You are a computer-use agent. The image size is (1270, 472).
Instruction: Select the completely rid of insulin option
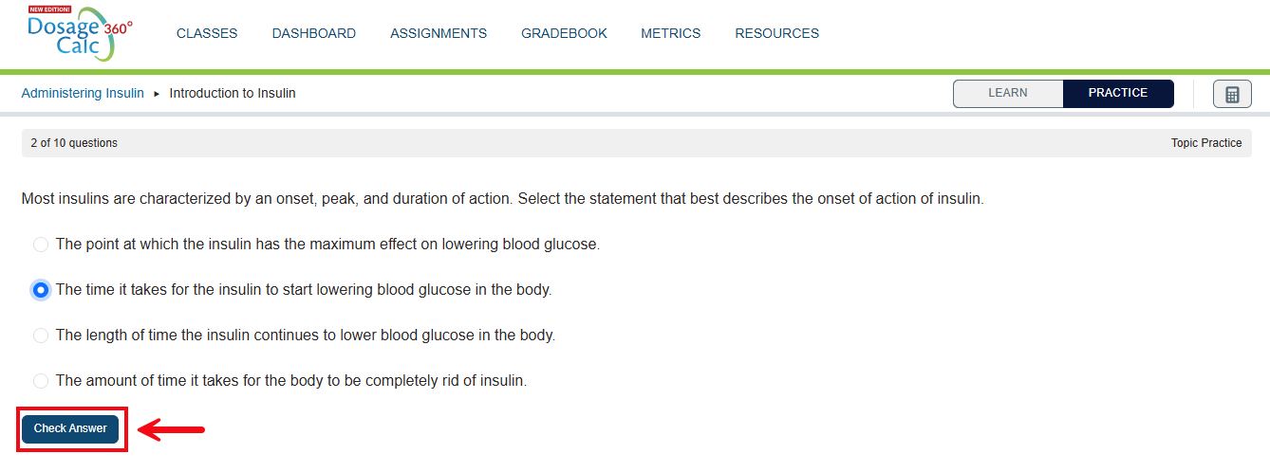(41, 381)
